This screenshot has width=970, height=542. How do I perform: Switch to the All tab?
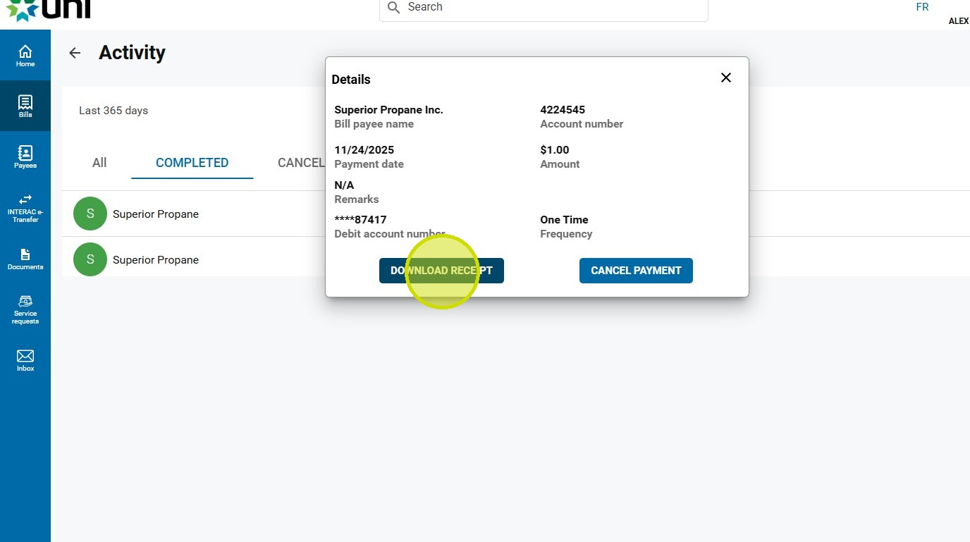tap(99, 163)
